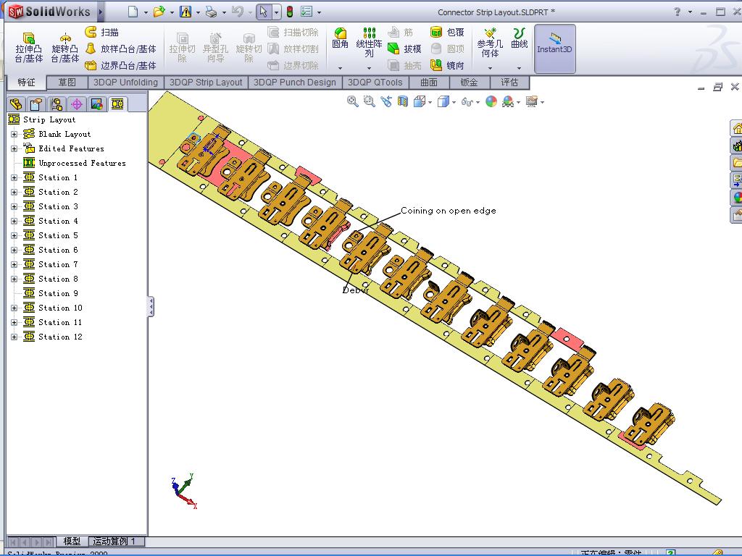This screenshot has width=742, height=556.
Task: Open display style dropdown arrow
Action: pos(454,102)
